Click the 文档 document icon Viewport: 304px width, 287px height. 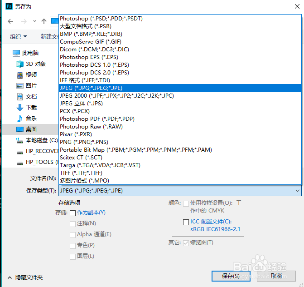coord(20,97)
